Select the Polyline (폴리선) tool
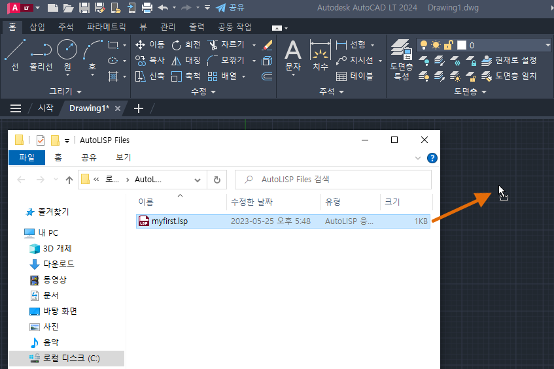Screen dimensions: 554x369 [41, 55]
